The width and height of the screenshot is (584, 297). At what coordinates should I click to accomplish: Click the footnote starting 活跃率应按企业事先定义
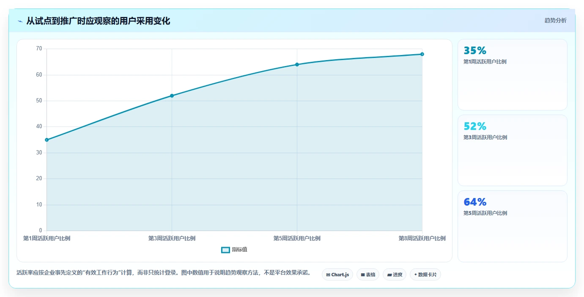[164, 273]
